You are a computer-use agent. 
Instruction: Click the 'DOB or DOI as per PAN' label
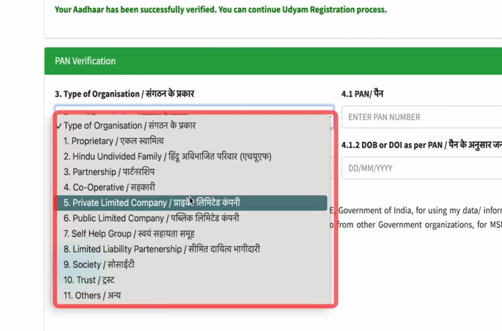(422, 145)
